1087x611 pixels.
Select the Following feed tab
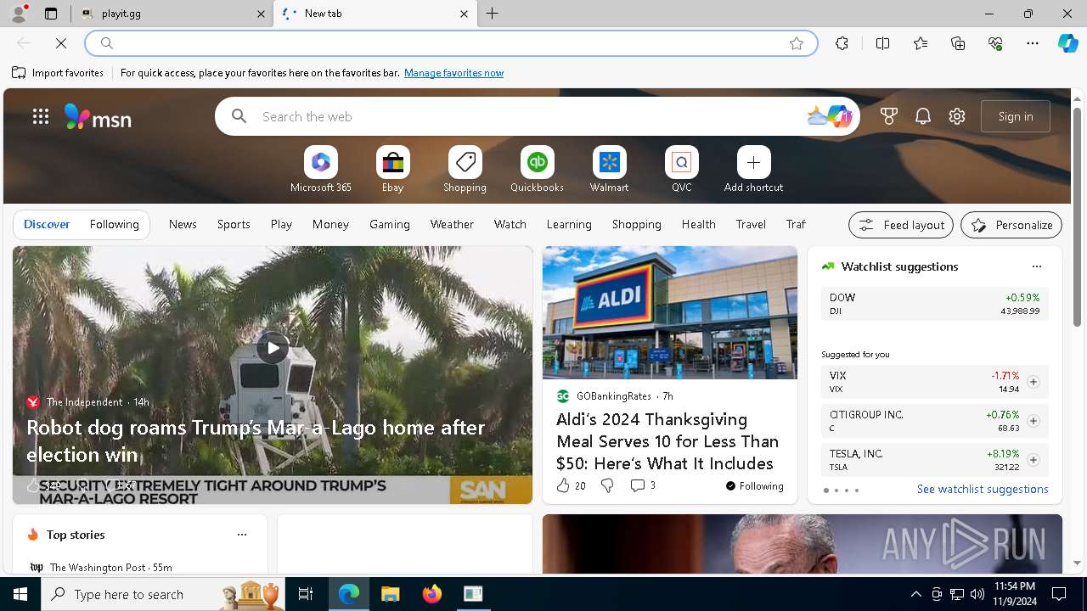pos(114,224)
